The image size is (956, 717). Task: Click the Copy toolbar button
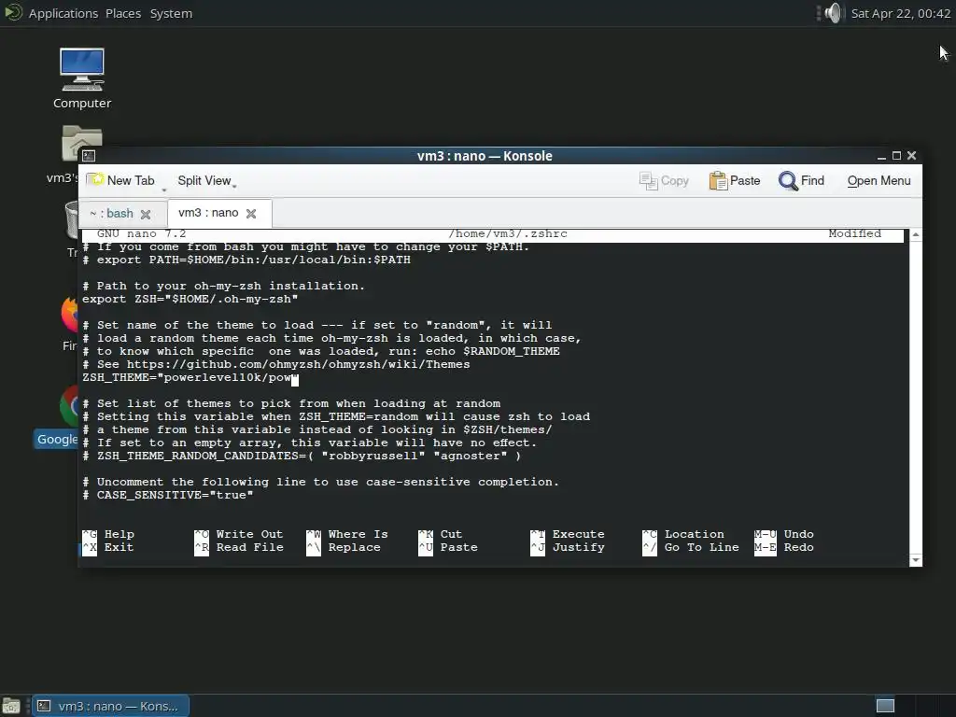point(664,181)
